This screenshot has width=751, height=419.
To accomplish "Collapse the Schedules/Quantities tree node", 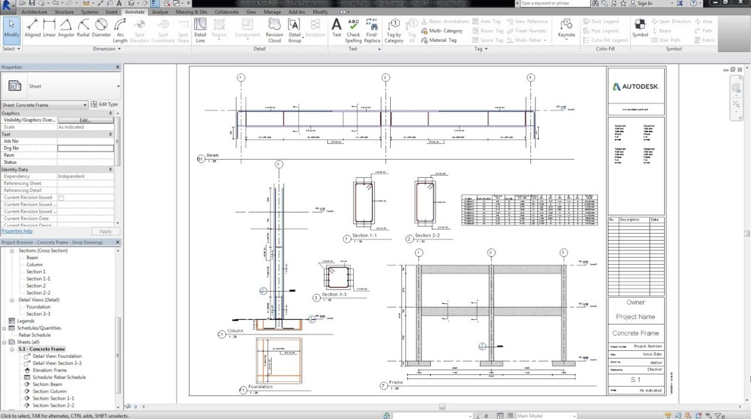I will 5,328.
